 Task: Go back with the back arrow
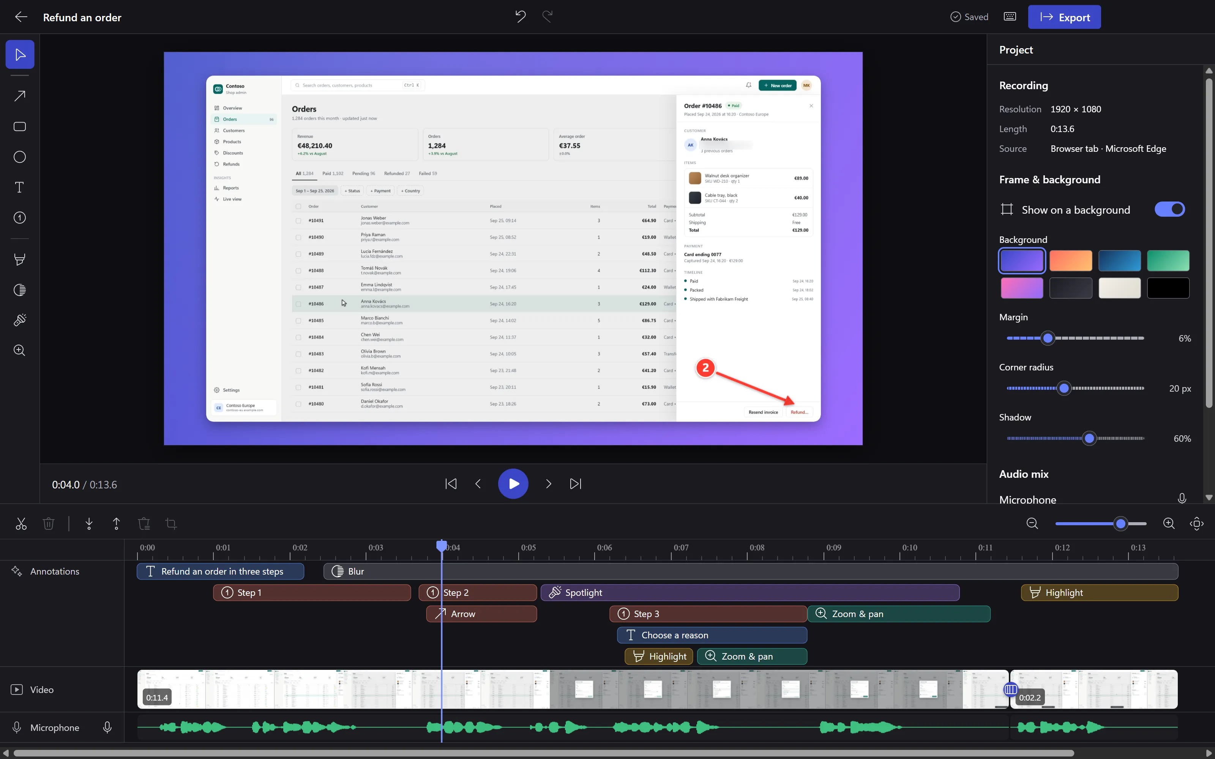pos(21,17)
